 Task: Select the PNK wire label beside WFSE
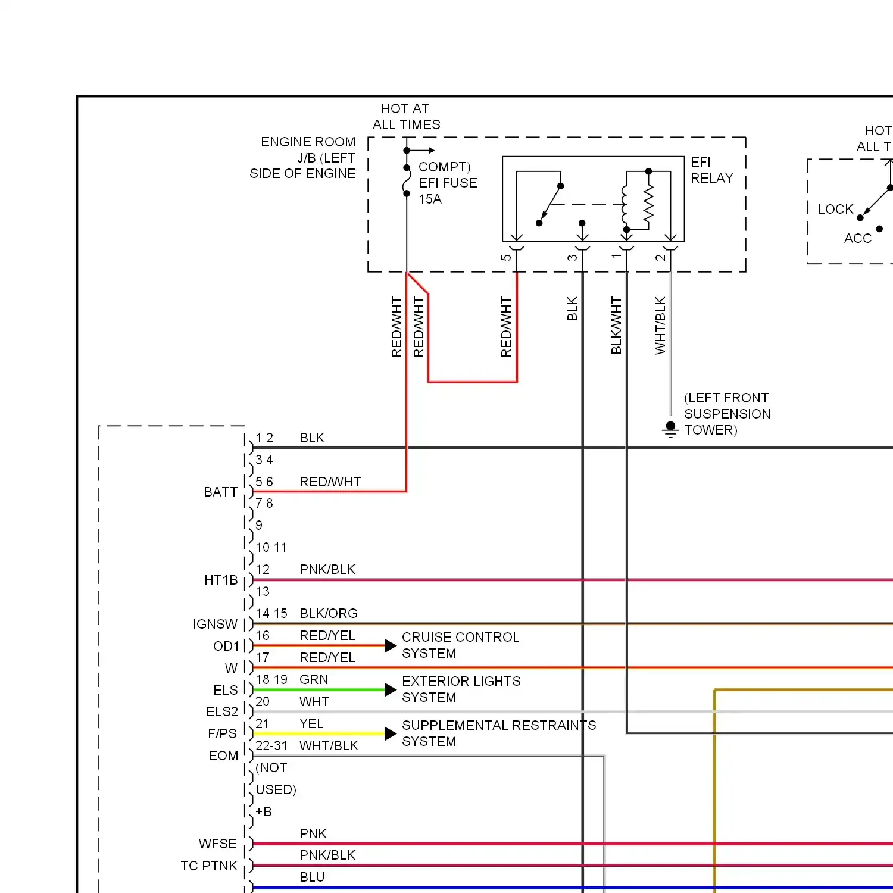pos(313,833)
